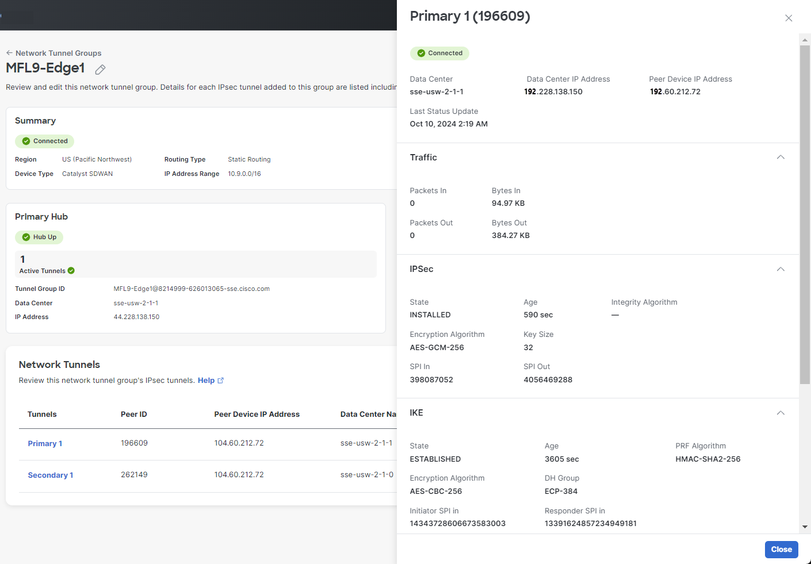
Task: Click DH Group value ECP-384
Action: [x=561, y=492]
